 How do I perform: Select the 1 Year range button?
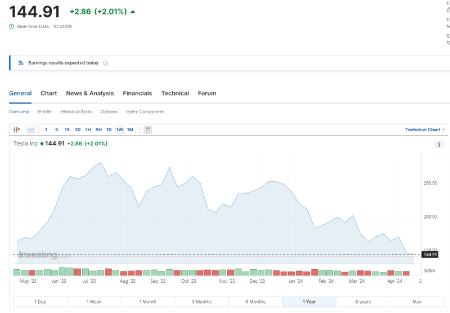coord(309,302)
